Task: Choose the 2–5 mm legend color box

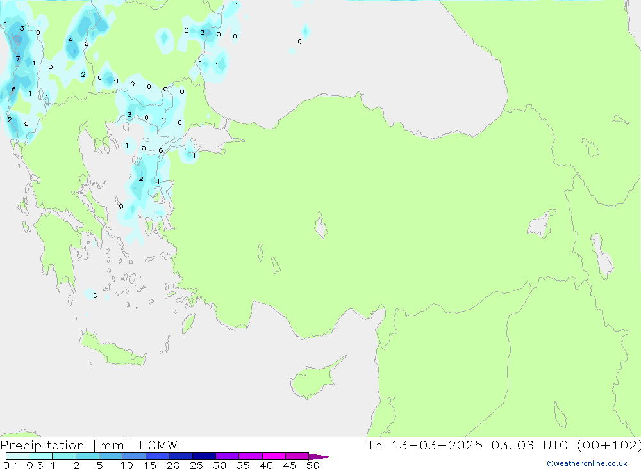Action: click(87, 456)
